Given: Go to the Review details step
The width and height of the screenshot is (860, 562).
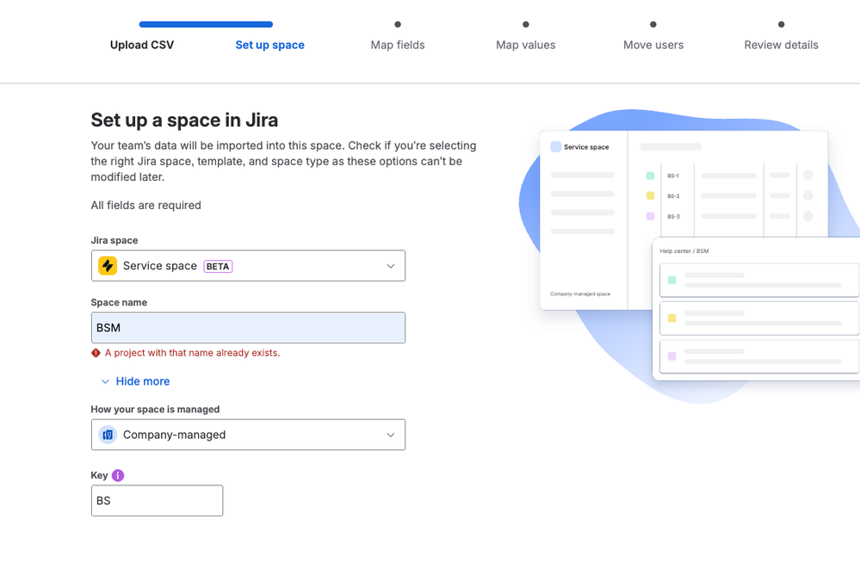Looking at the screenshot, I should 781,45.
